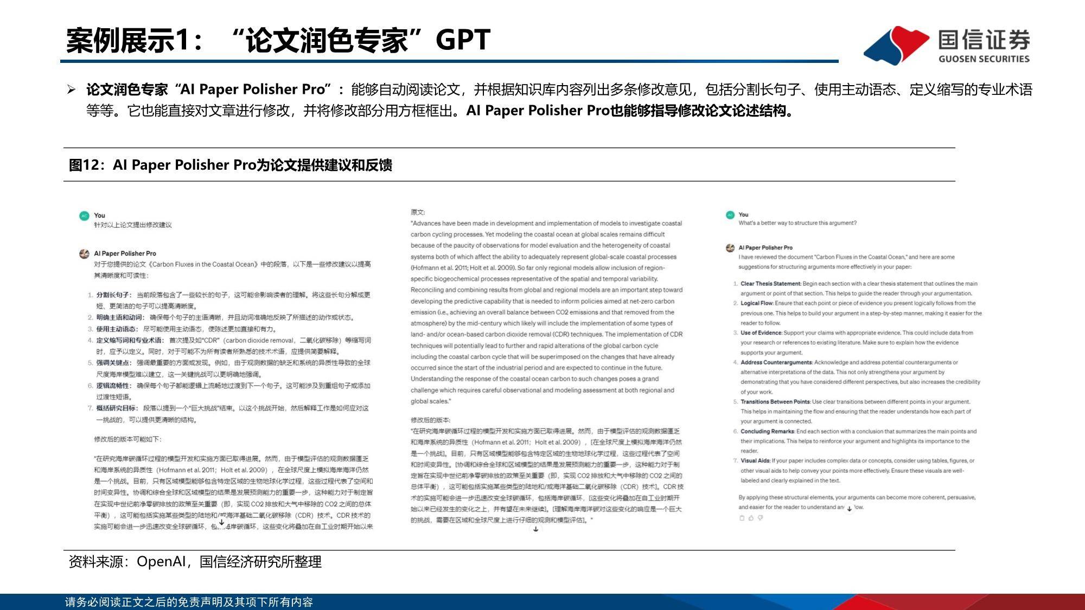
Task: Click the AI Paper Polisher Pro avatar in the right chat
Action: [x=730, y=248]
